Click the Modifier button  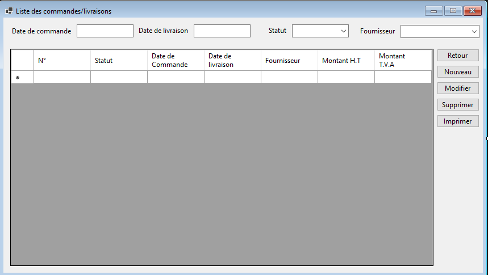(x=458, y=88)
